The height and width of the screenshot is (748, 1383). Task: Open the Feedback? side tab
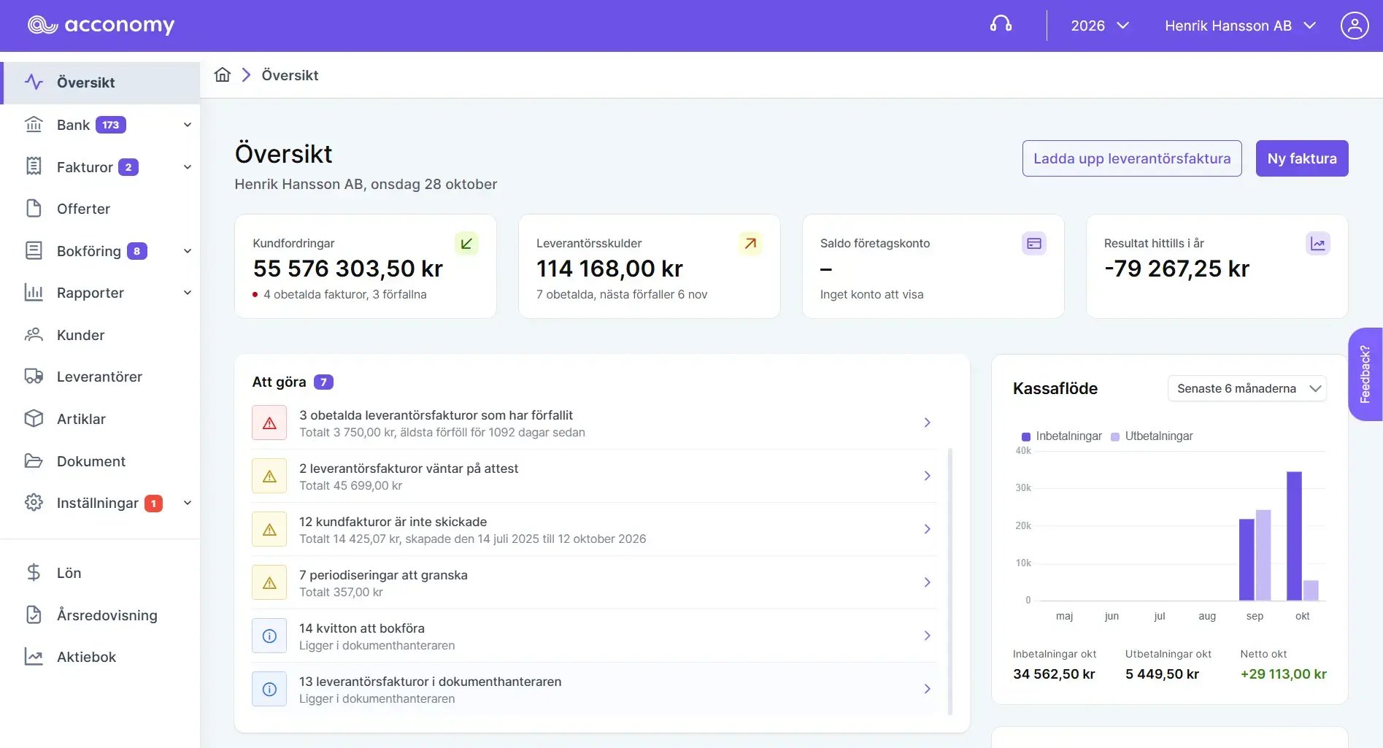(x=1365, y=374)
